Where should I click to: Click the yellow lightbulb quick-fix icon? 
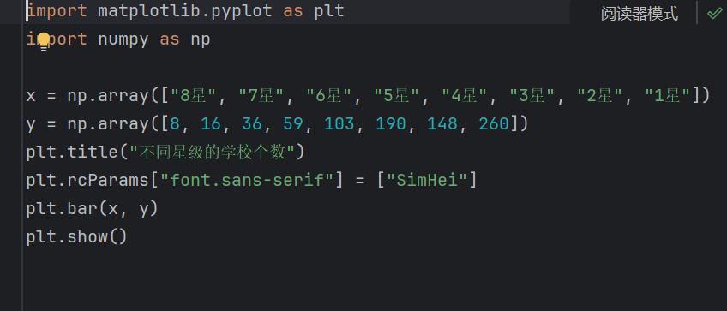click(44, 41)
